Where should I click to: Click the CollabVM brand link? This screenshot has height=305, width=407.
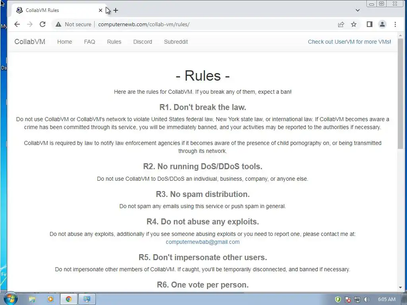click(30, 42)
